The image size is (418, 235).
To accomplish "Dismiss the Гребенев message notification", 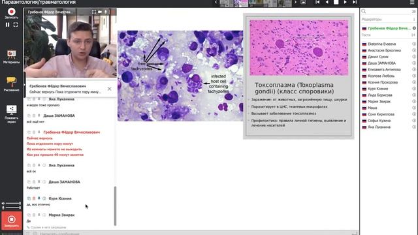I will pos(109,89).
